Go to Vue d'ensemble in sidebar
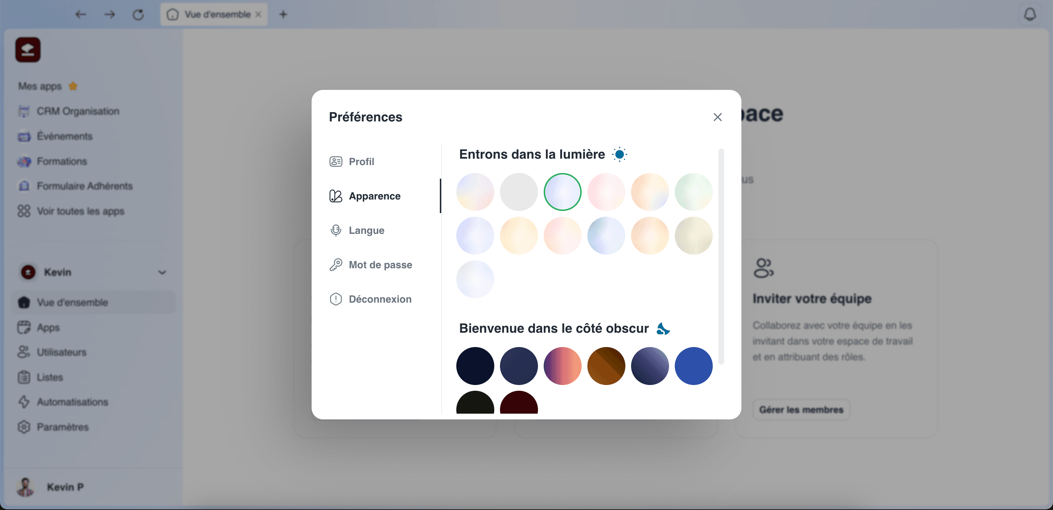The image size is (1053, 510). [x=94, y=302]
